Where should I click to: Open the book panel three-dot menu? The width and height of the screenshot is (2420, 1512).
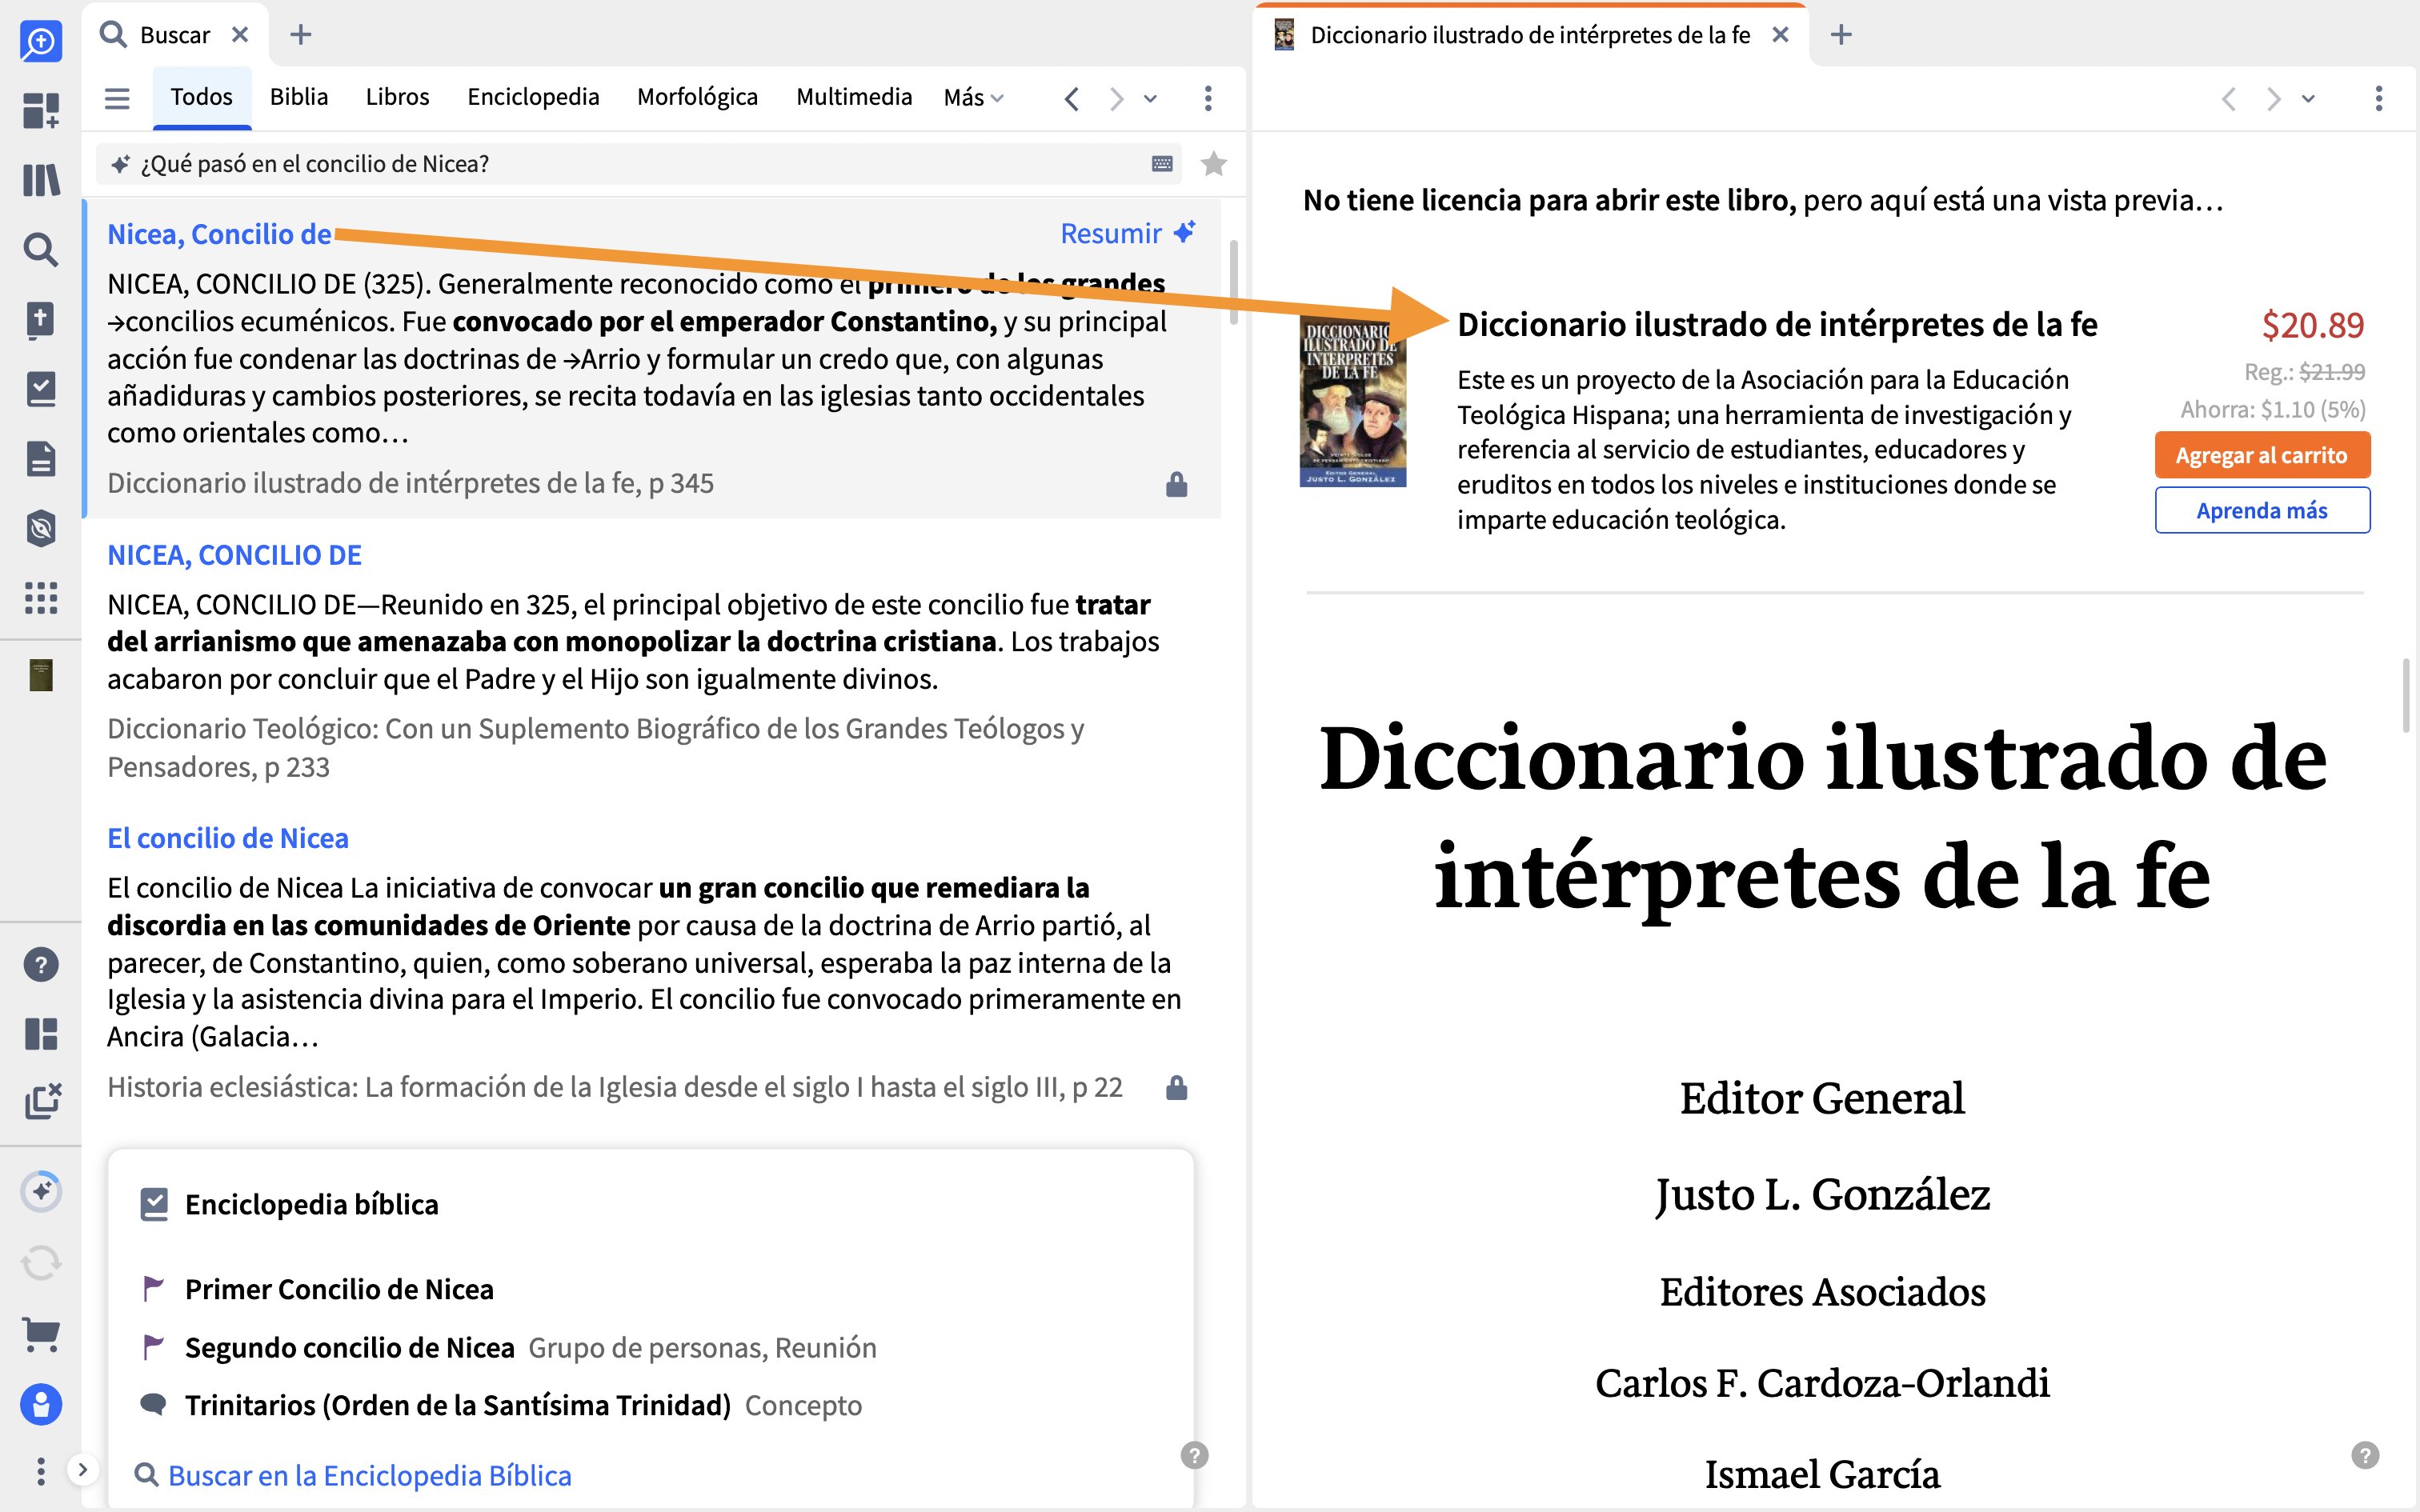2378,98
